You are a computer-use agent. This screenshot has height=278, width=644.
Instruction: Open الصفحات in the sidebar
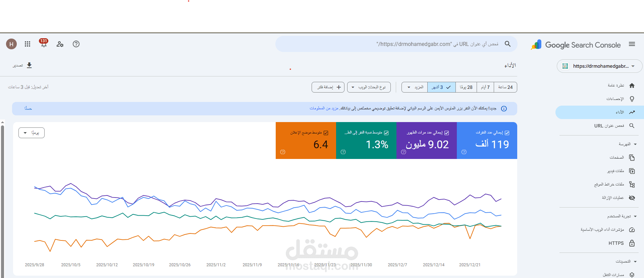click(x=617, y=158)
